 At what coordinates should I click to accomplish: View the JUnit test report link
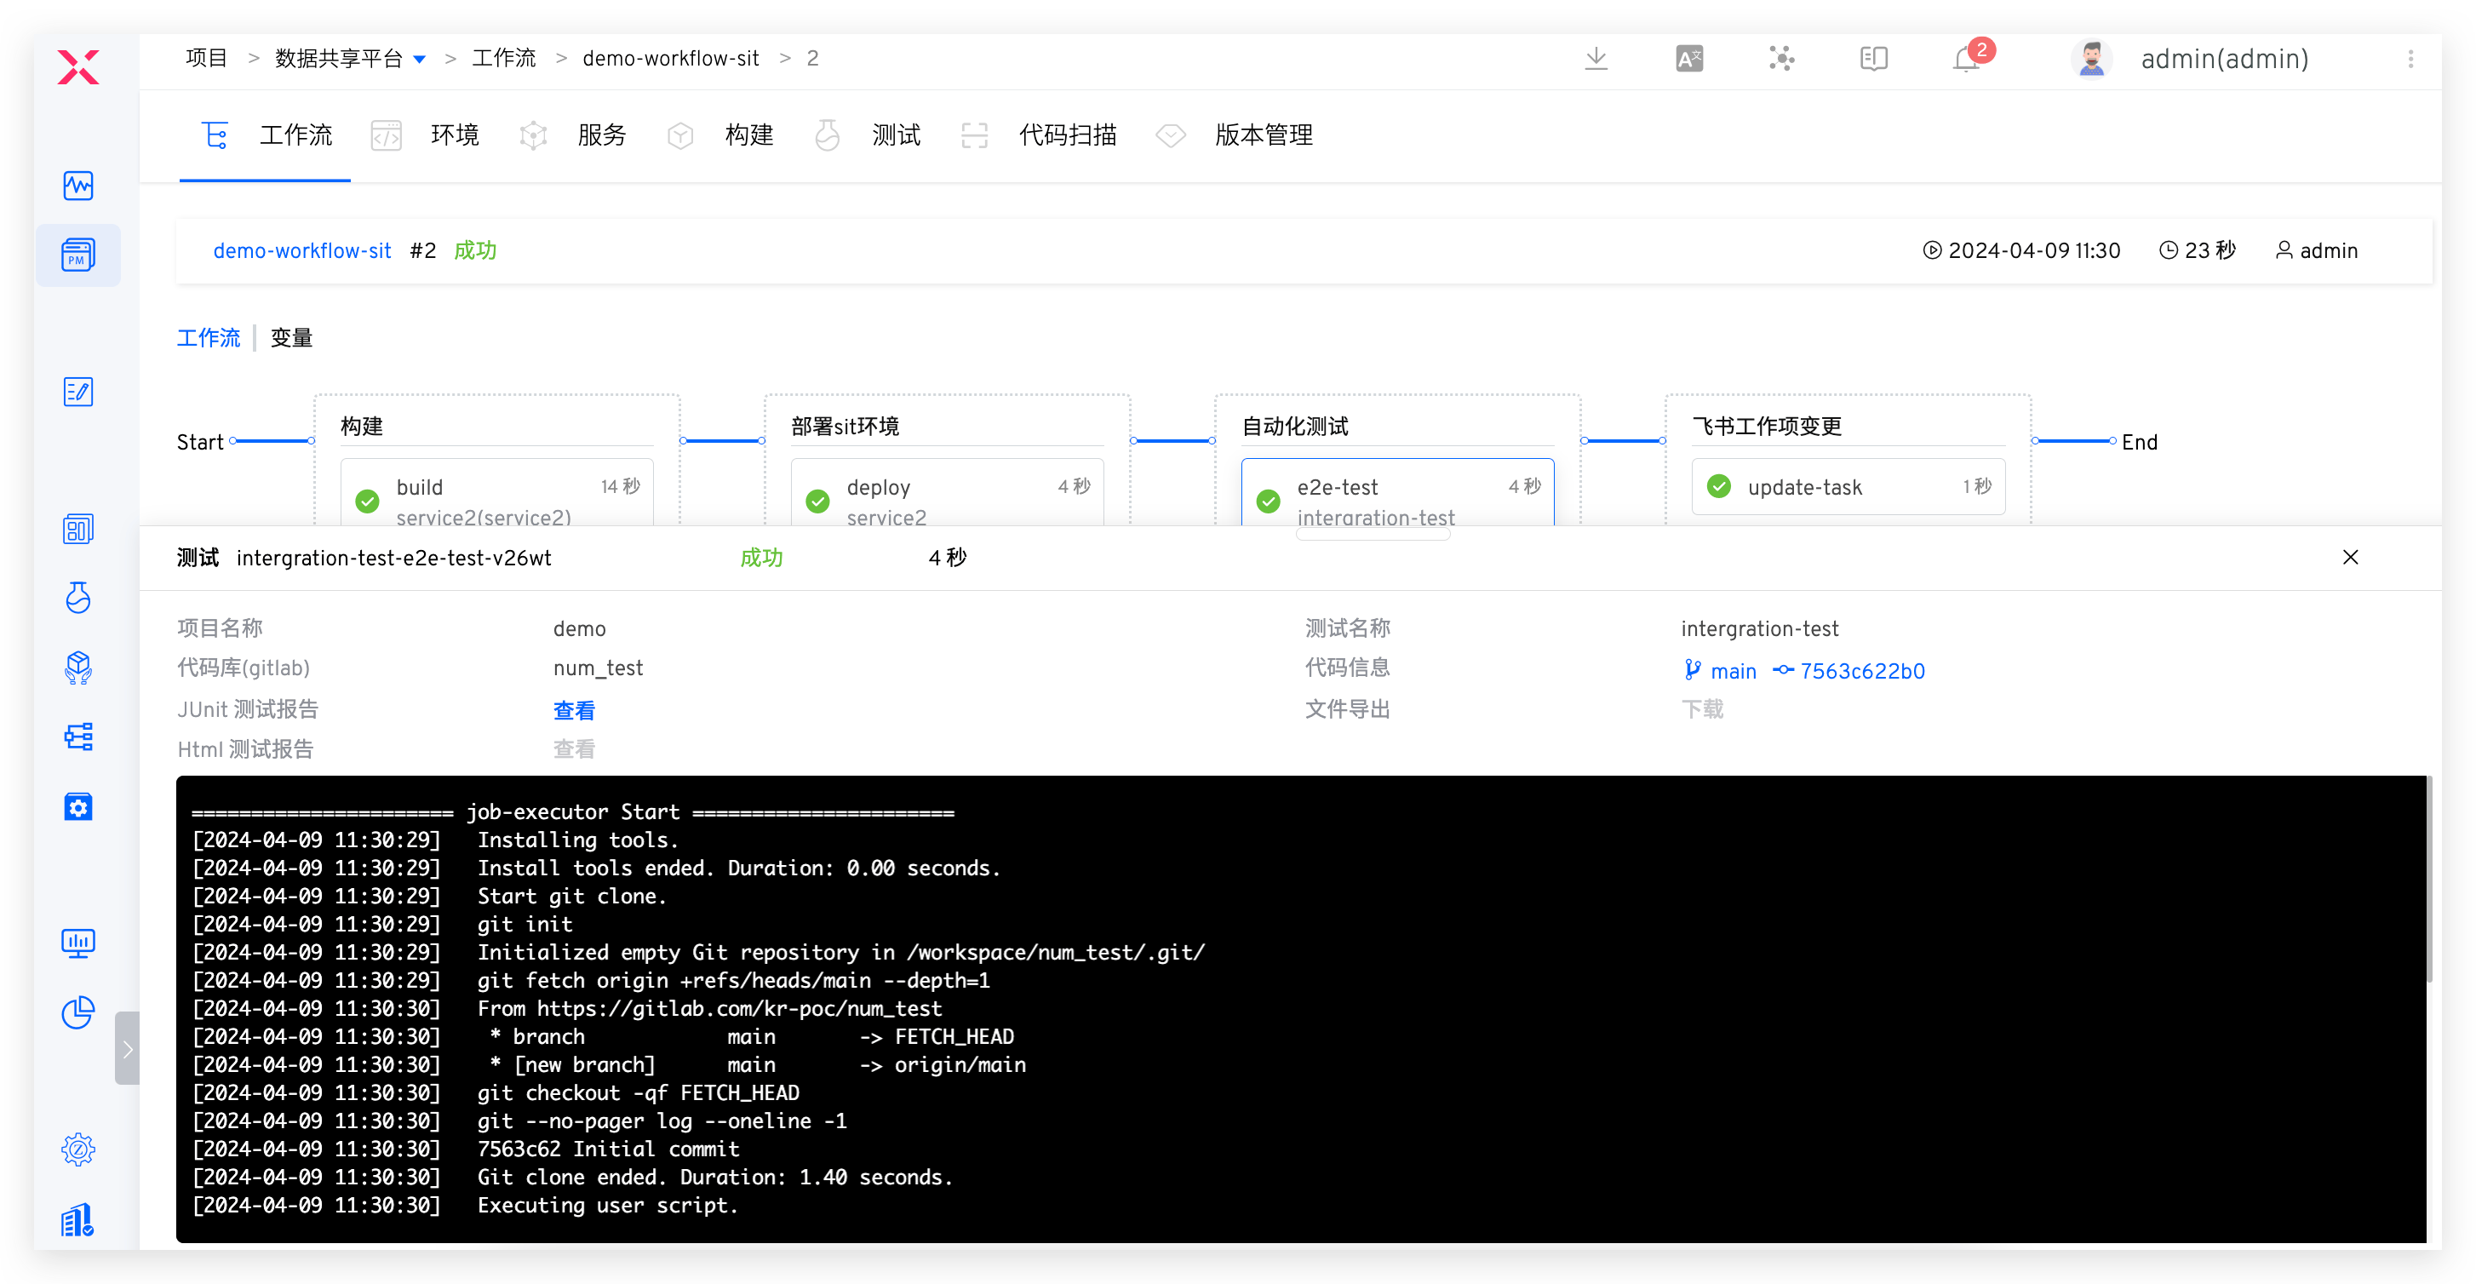click(x=574, y=710)
